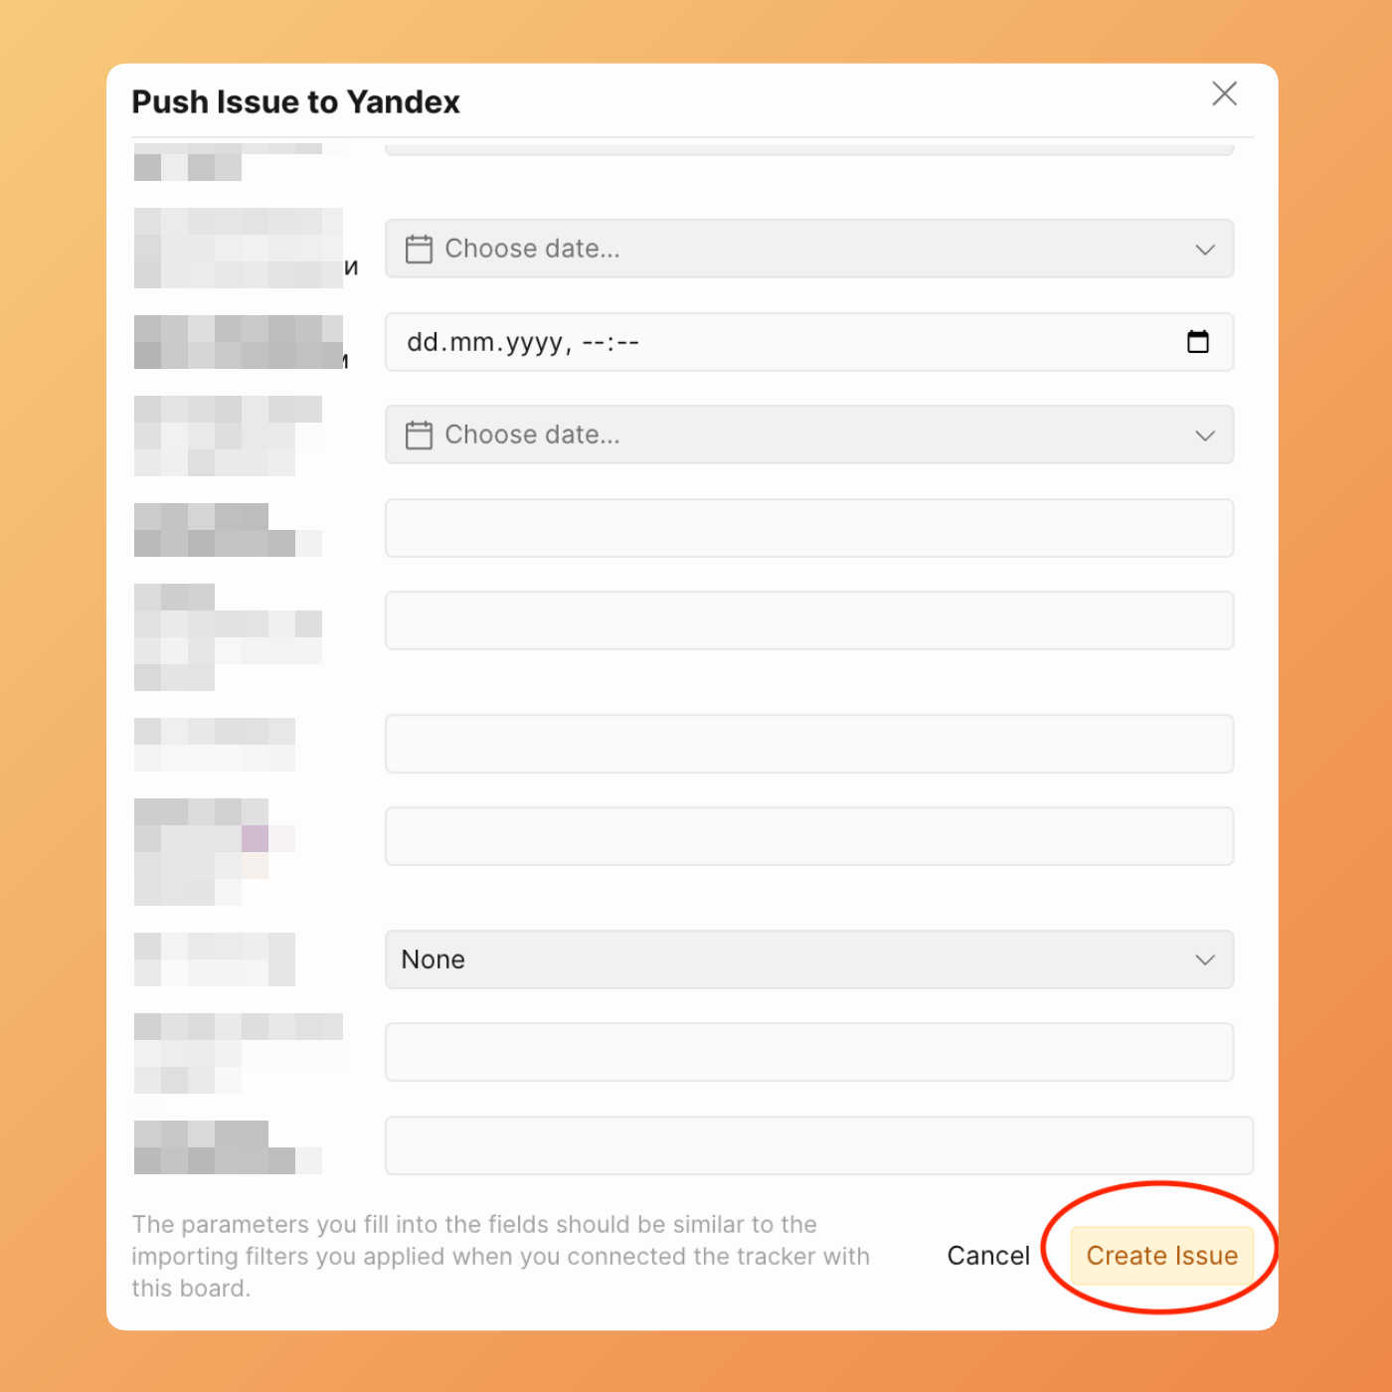Select the hours placeholder in datetime field
Screen dimensions: 1392x1392
[593, 343]
